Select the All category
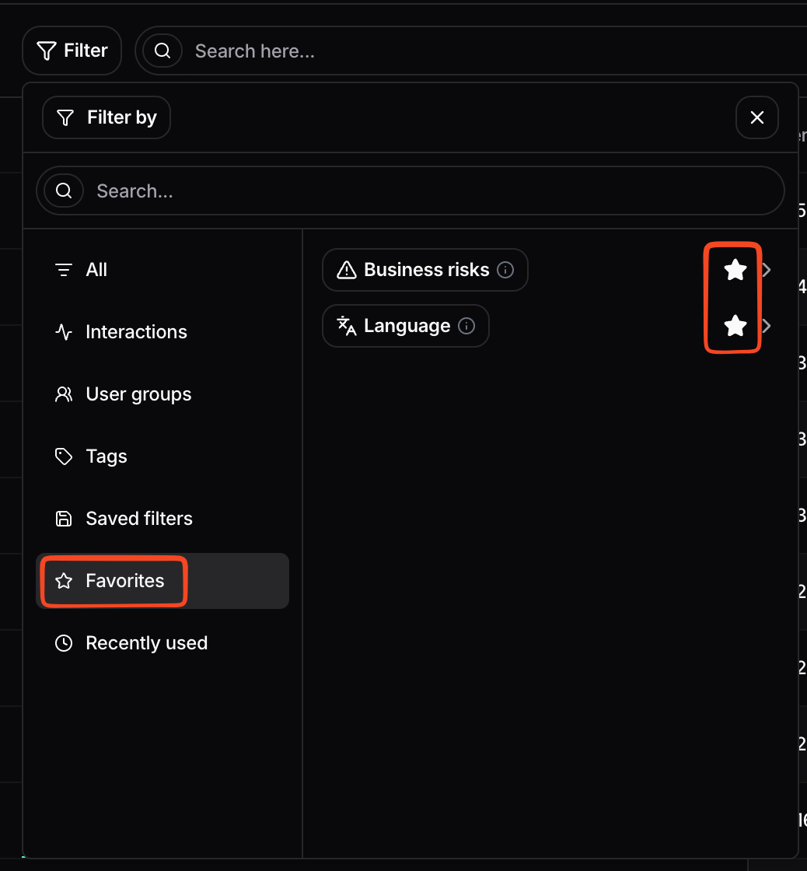807x871 pixels. click(x=162, y=270)
